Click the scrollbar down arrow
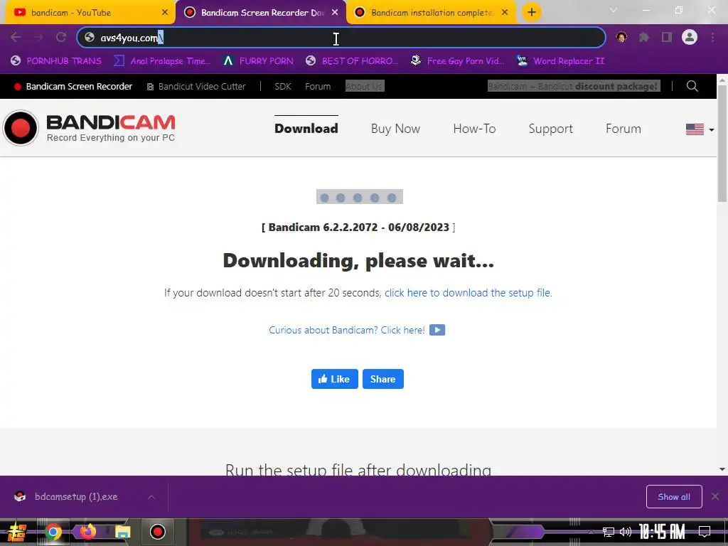 722,469
